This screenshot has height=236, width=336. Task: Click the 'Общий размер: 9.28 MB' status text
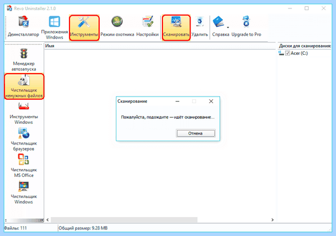[83, 228]
